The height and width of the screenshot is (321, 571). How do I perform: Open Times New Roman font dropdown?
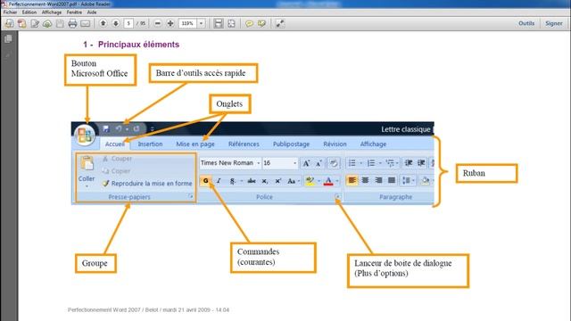click(258, 163)
